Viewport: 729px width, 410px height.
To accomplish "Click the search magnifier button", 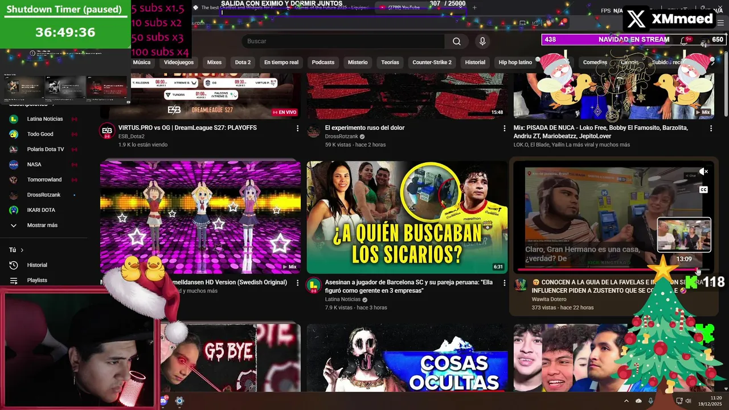I will point(456,41).
